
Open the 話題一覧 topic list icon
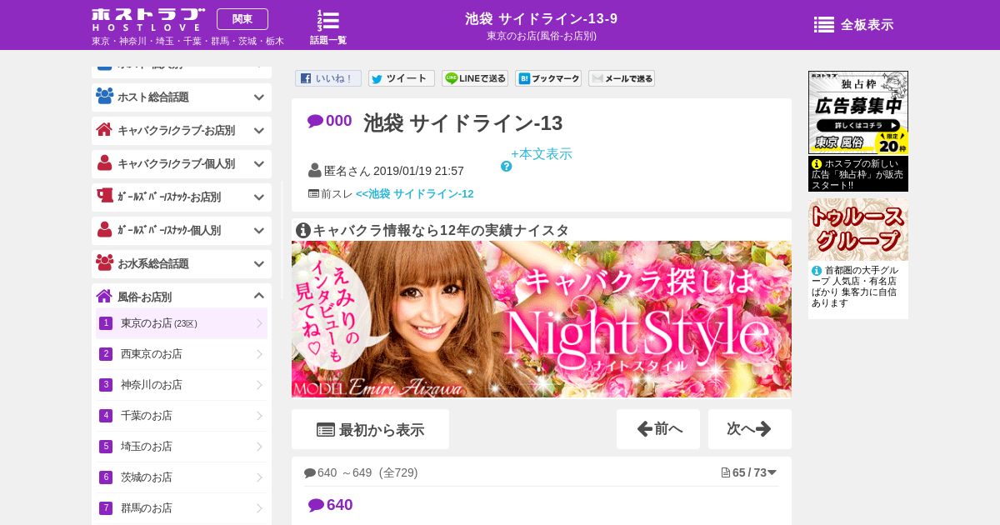tap(328, 27)
